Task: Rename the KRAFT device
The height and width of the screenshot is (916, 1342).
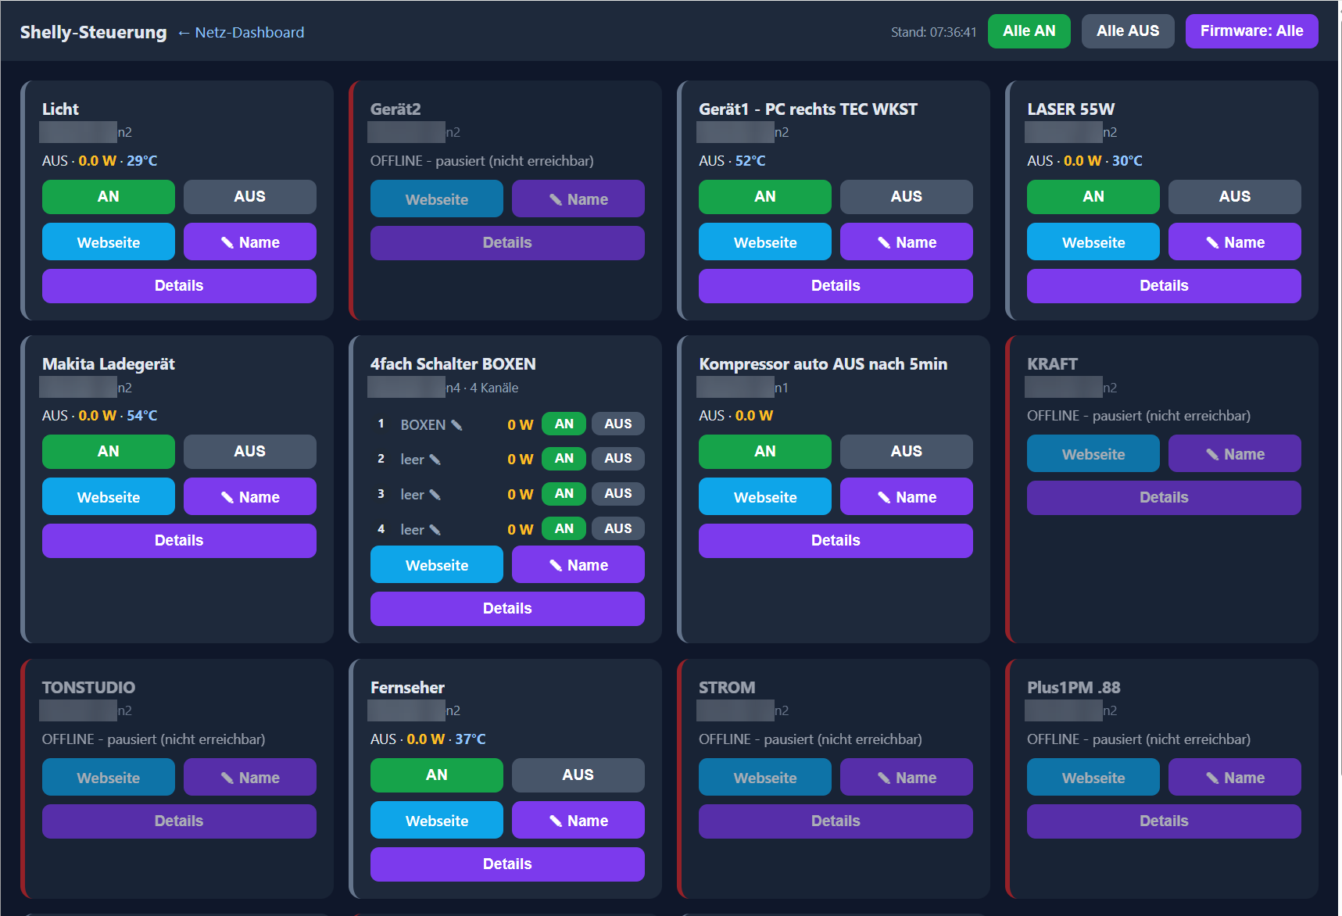Action: point(1235,454)
